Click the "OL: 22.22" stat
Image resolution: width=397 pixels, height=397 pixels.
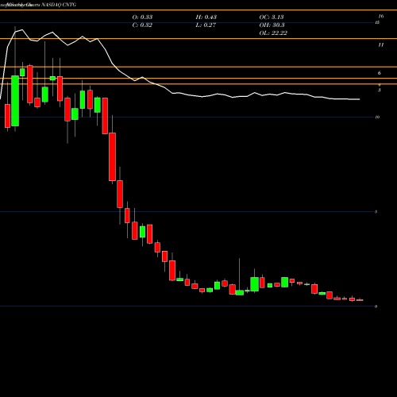[273, 33]
